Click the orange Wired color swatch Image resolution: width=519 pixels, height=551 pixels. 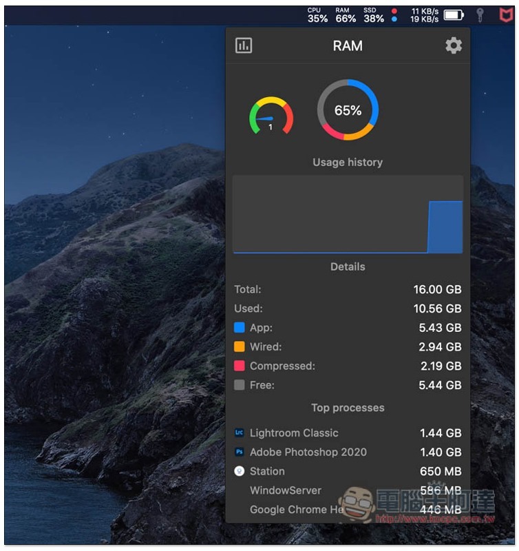click(239, 346)
